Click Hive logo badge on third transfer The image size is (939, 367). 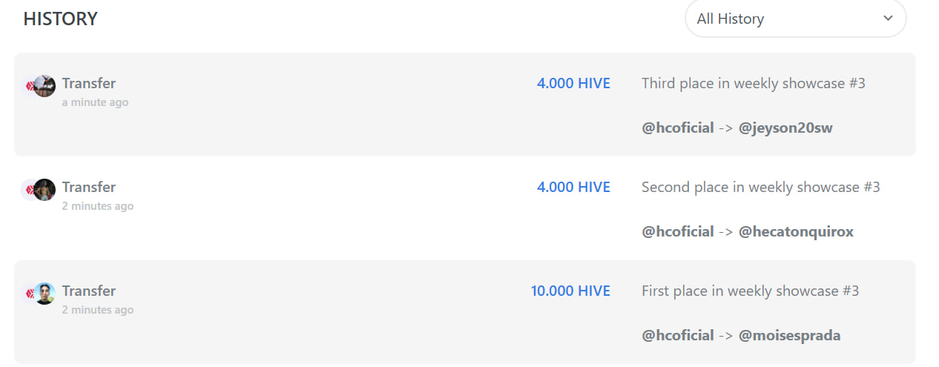click(x=29, y=294)
